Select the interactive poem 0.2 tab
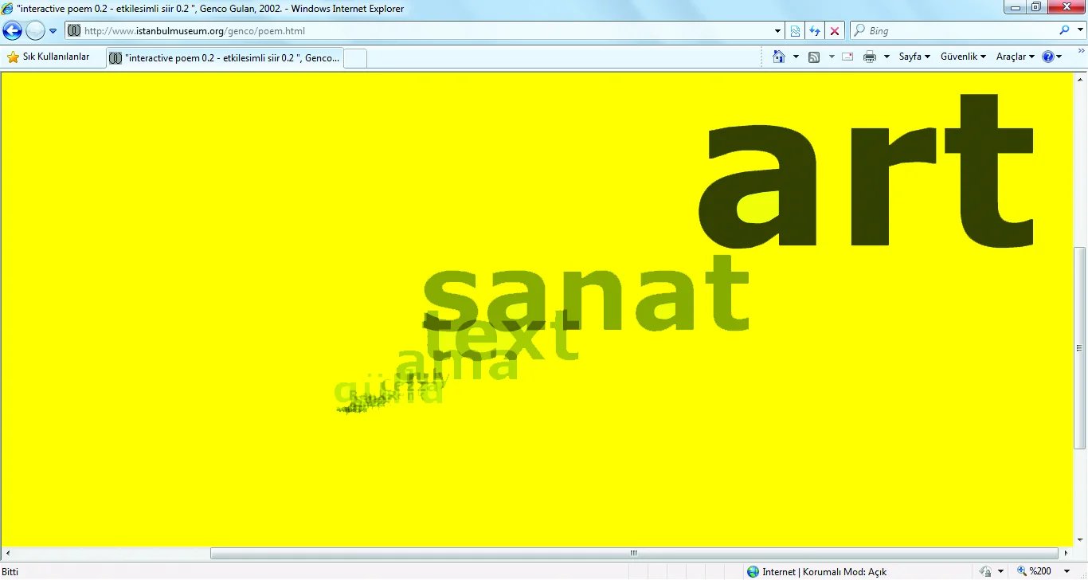The image size is (1088, 580). (225, 58)
